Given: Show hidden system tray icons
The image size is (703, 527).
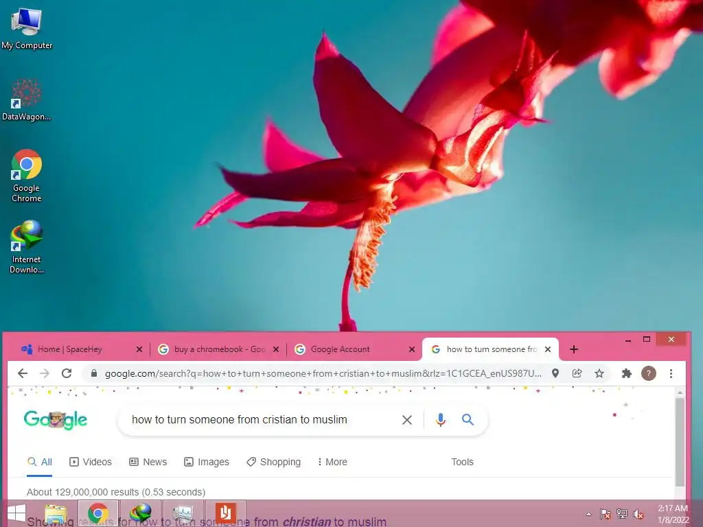Looking at the screenshot, I should click(x=588, y=514).
